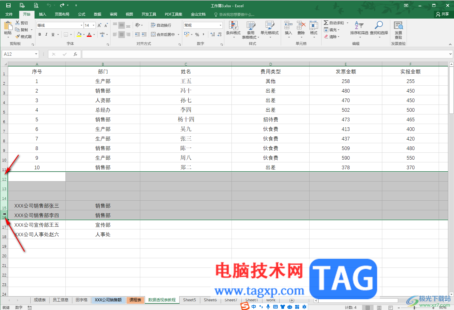The width and height of the screenshot is (454, 310).
Task: Decrease the cell indent
Action: [x=138, y=35]
